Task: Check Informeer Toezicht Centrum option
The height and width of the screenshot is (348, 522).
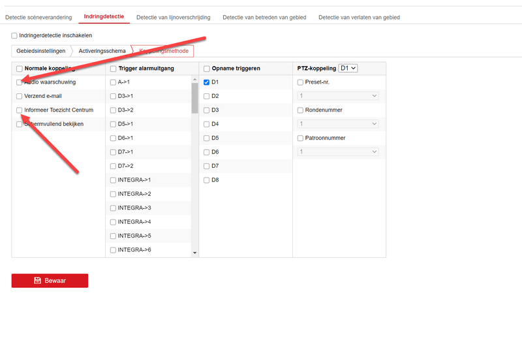Action: [20, 110]
